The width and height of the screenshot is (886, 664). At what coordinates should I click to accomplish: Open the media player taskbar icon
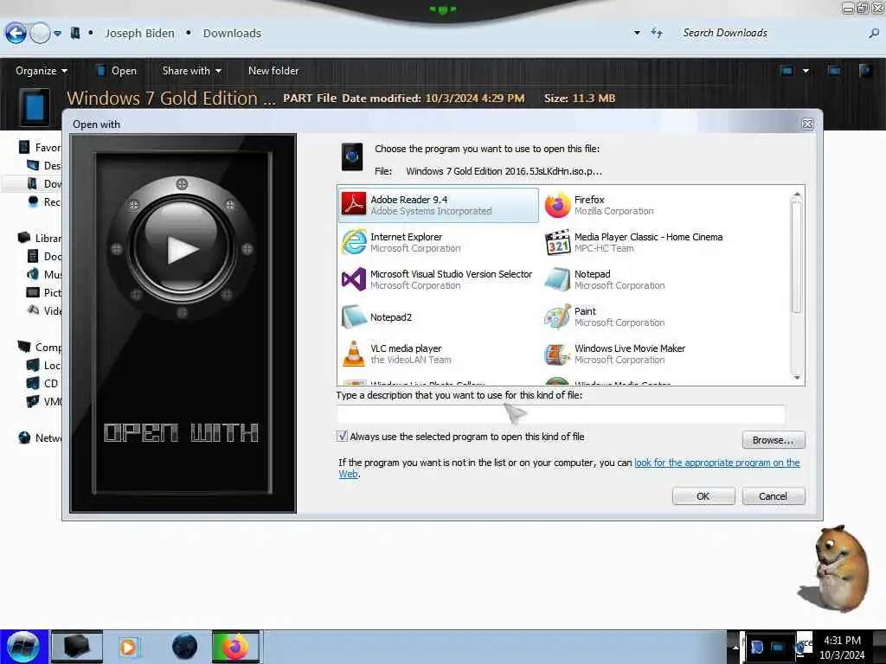pos(128,647)
